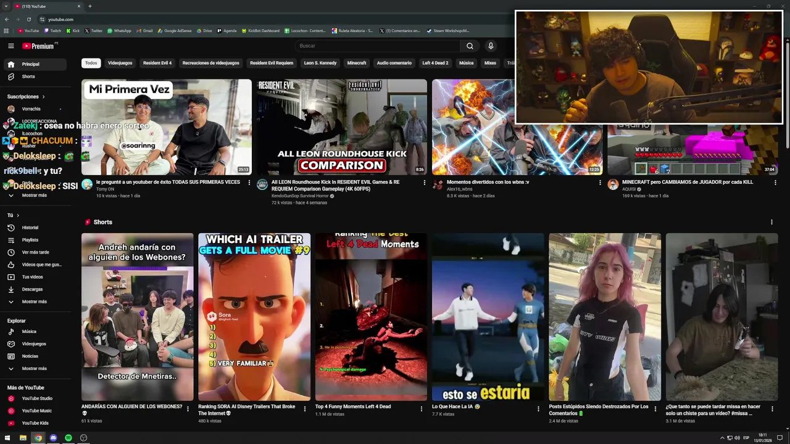Open a new browser tab
This screenshot has height=444, width=790.
click(x=89, y=6)
